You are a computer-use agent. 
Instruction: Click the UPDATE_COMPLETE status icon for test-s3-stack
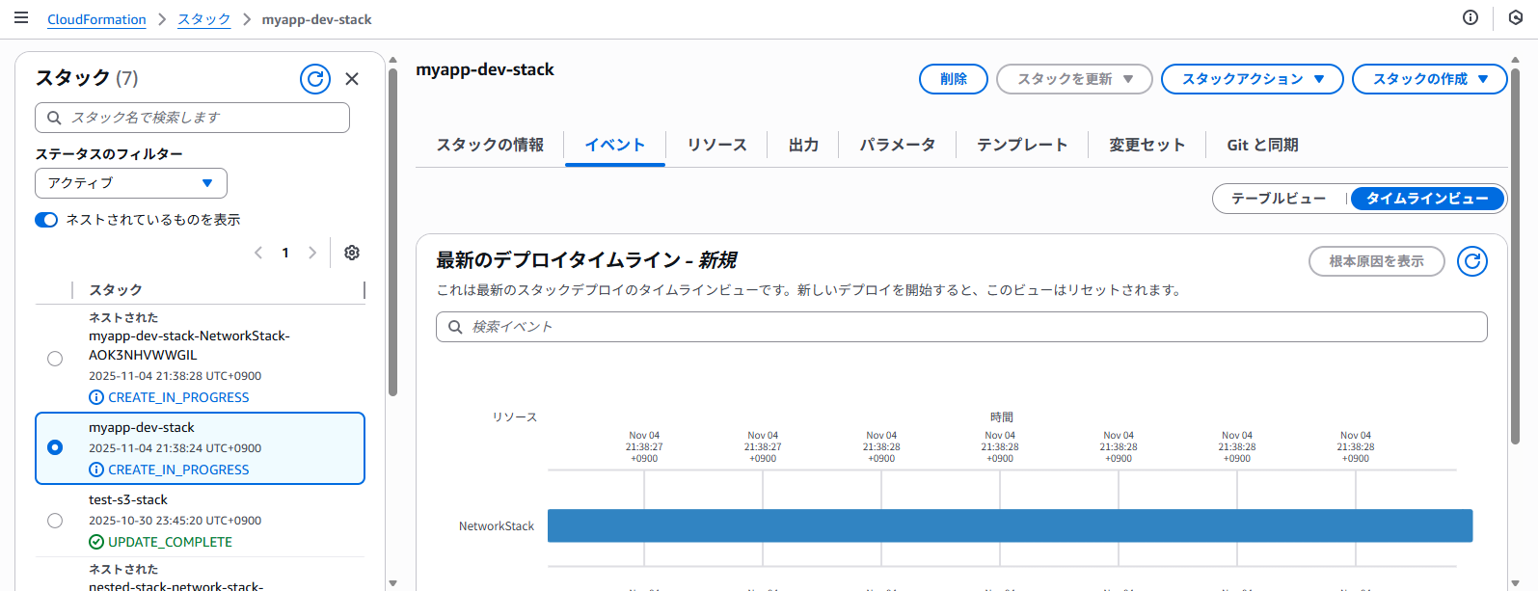[x=96, y=542]
